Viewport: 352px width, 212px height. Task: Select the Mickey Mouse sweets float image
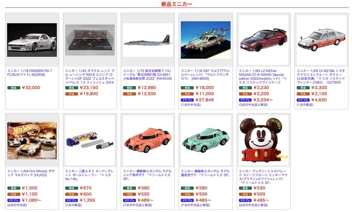264,140
